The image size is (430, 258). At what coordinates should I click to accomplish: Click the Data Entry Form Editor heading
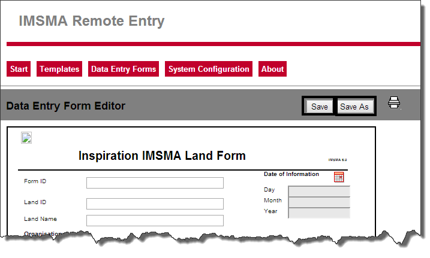pyautogui.click(x=66, y=106)
